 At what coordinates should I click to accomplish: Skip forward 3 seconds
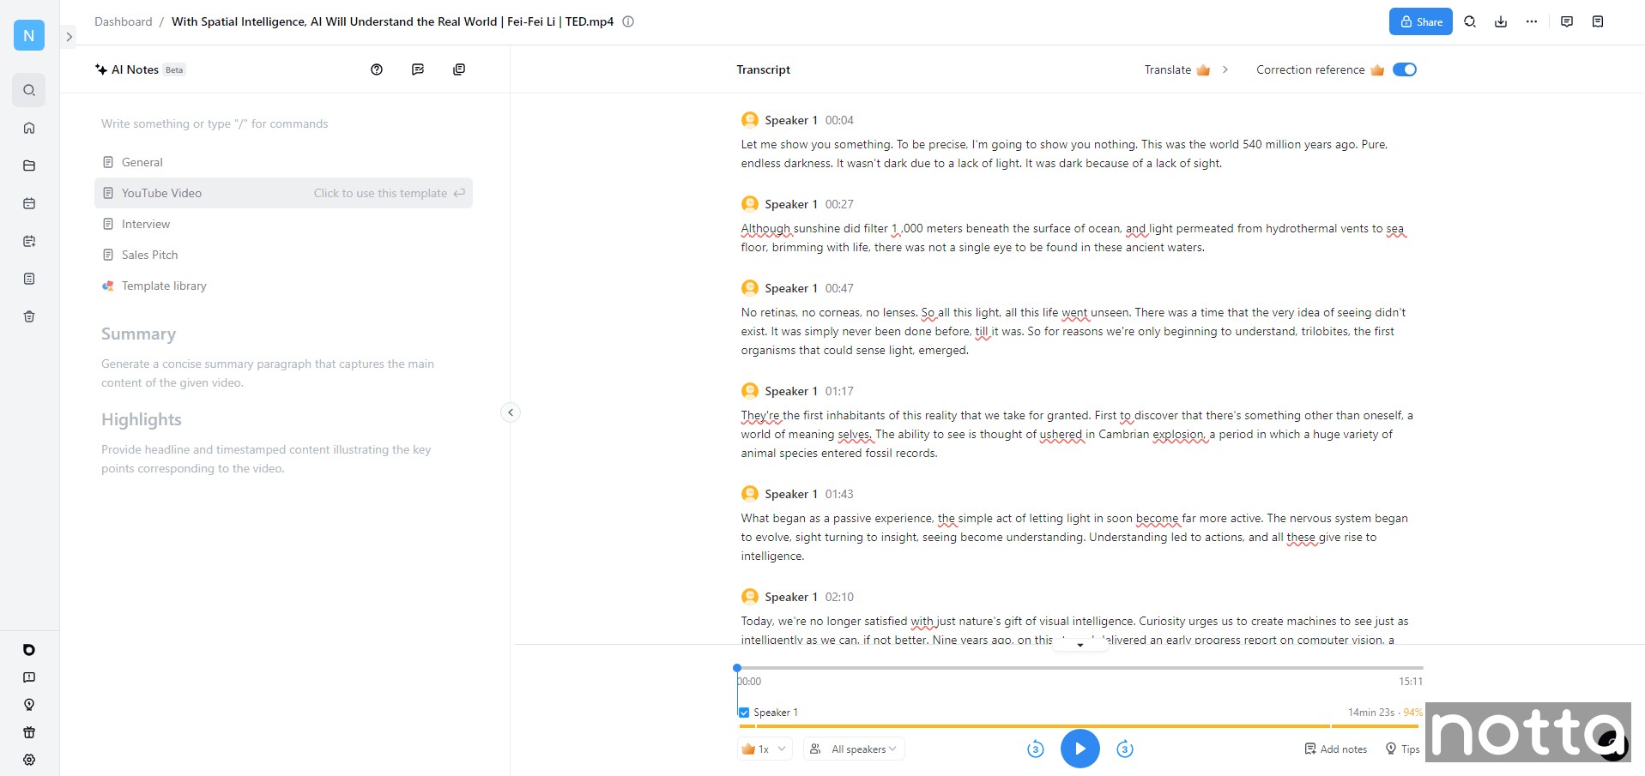point(1125,749)
